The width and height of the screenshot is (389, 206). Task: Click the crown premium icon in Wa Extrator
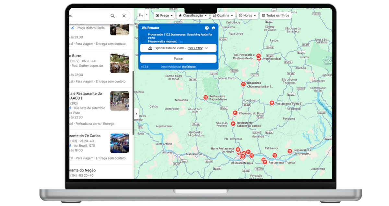point(213,28)
